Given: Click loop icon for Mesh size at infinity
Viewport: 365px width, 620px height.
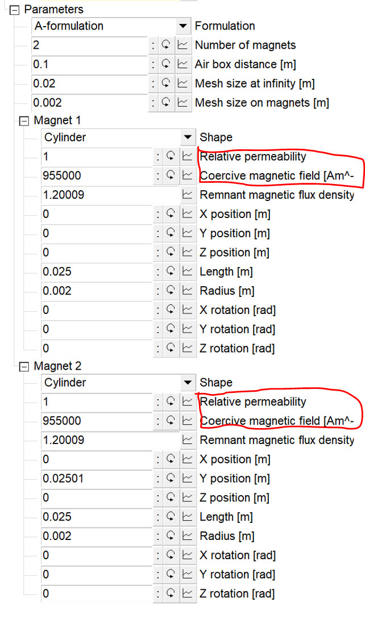Looking at the screenshot, I should pyautogui.click(x=166, y=83).
